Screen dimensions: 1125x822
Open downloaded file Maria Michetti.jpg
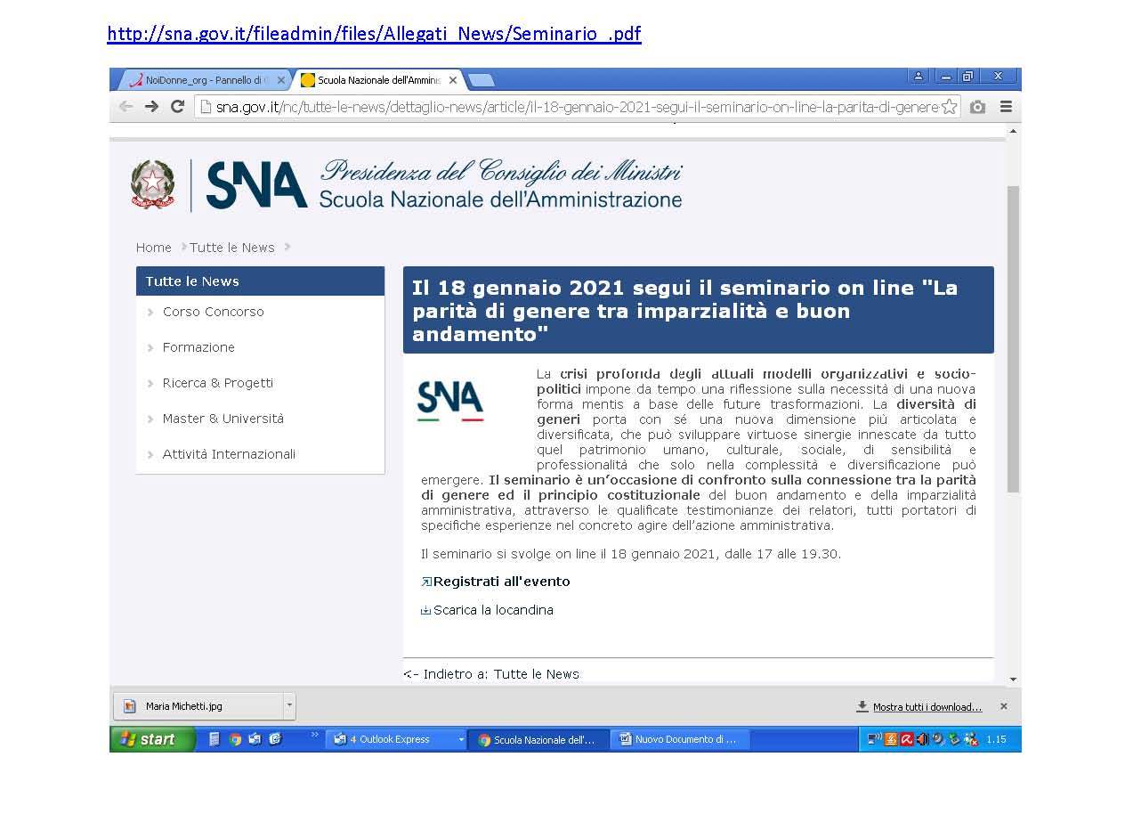198,706
